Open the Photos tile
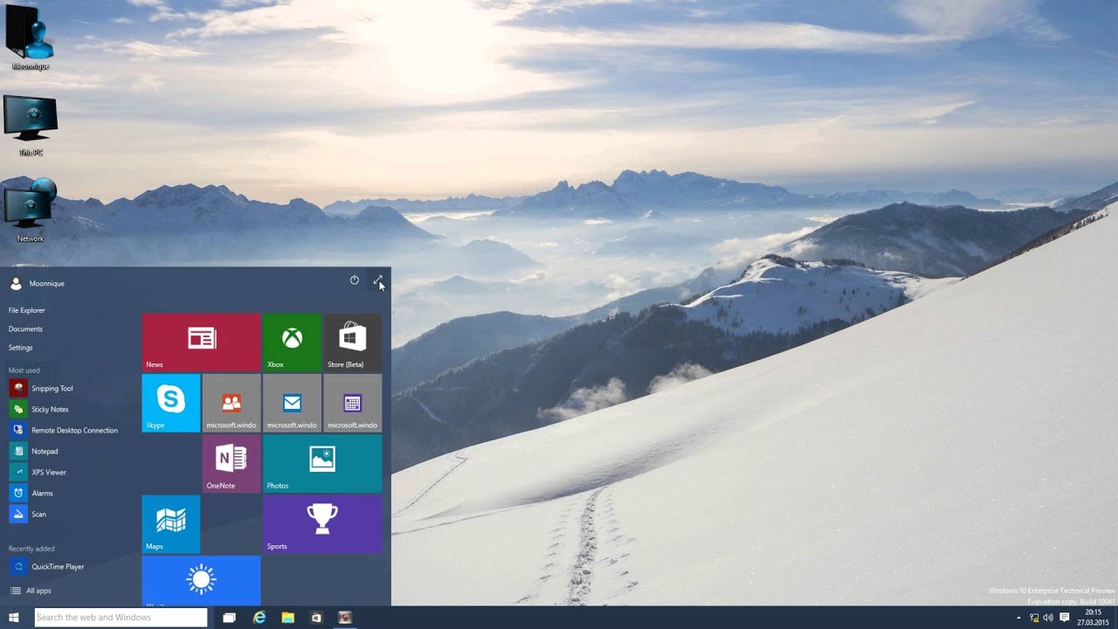The height and width of the screenshot is (629, 1118). tap(321, 463)
